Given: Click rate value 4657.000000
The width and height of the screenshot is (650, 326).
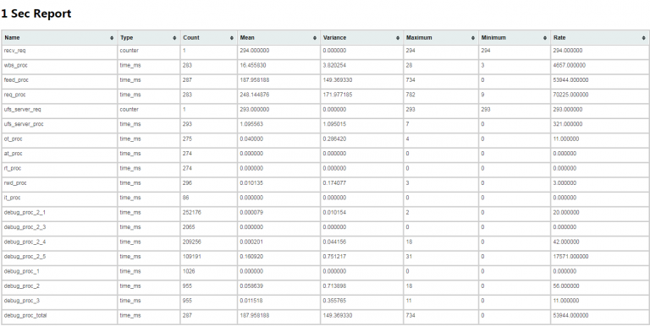Looking at the screenshot, I should pyautogui.click(x=570, y=65).
